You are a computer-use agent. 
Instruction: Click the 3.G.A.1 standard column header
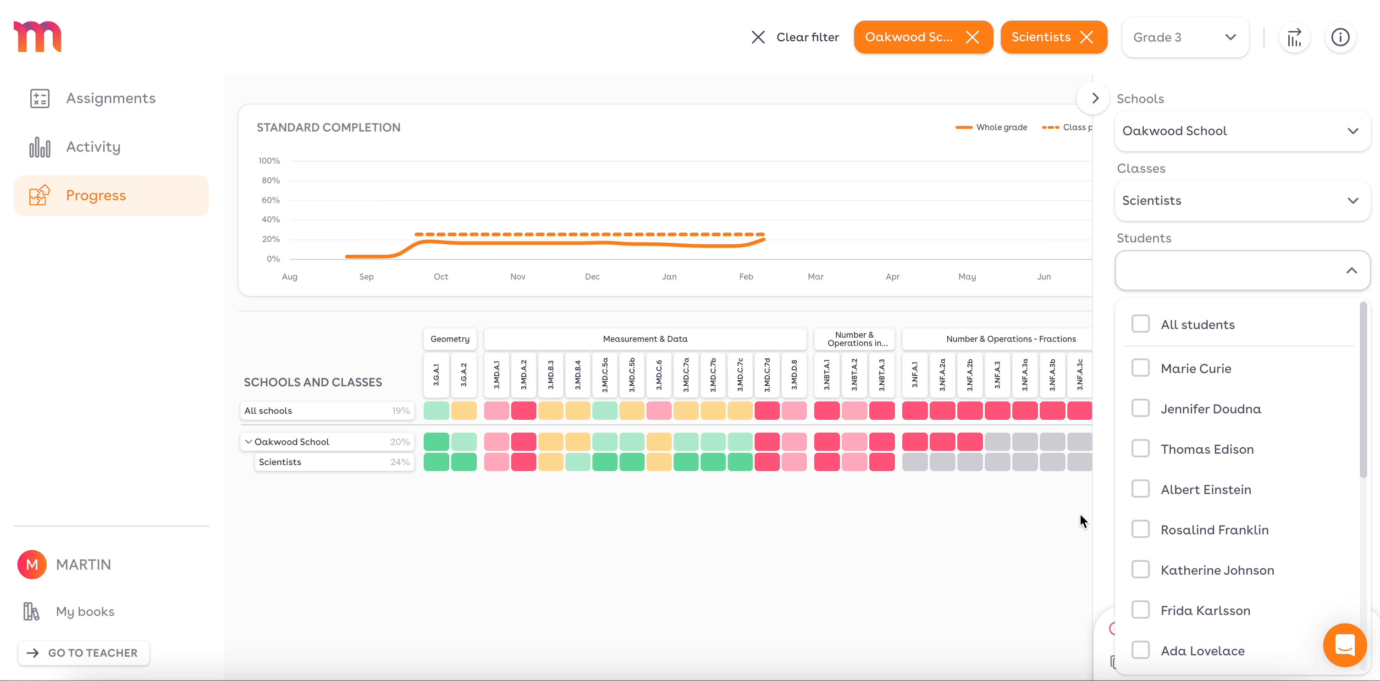pos(436,375)
